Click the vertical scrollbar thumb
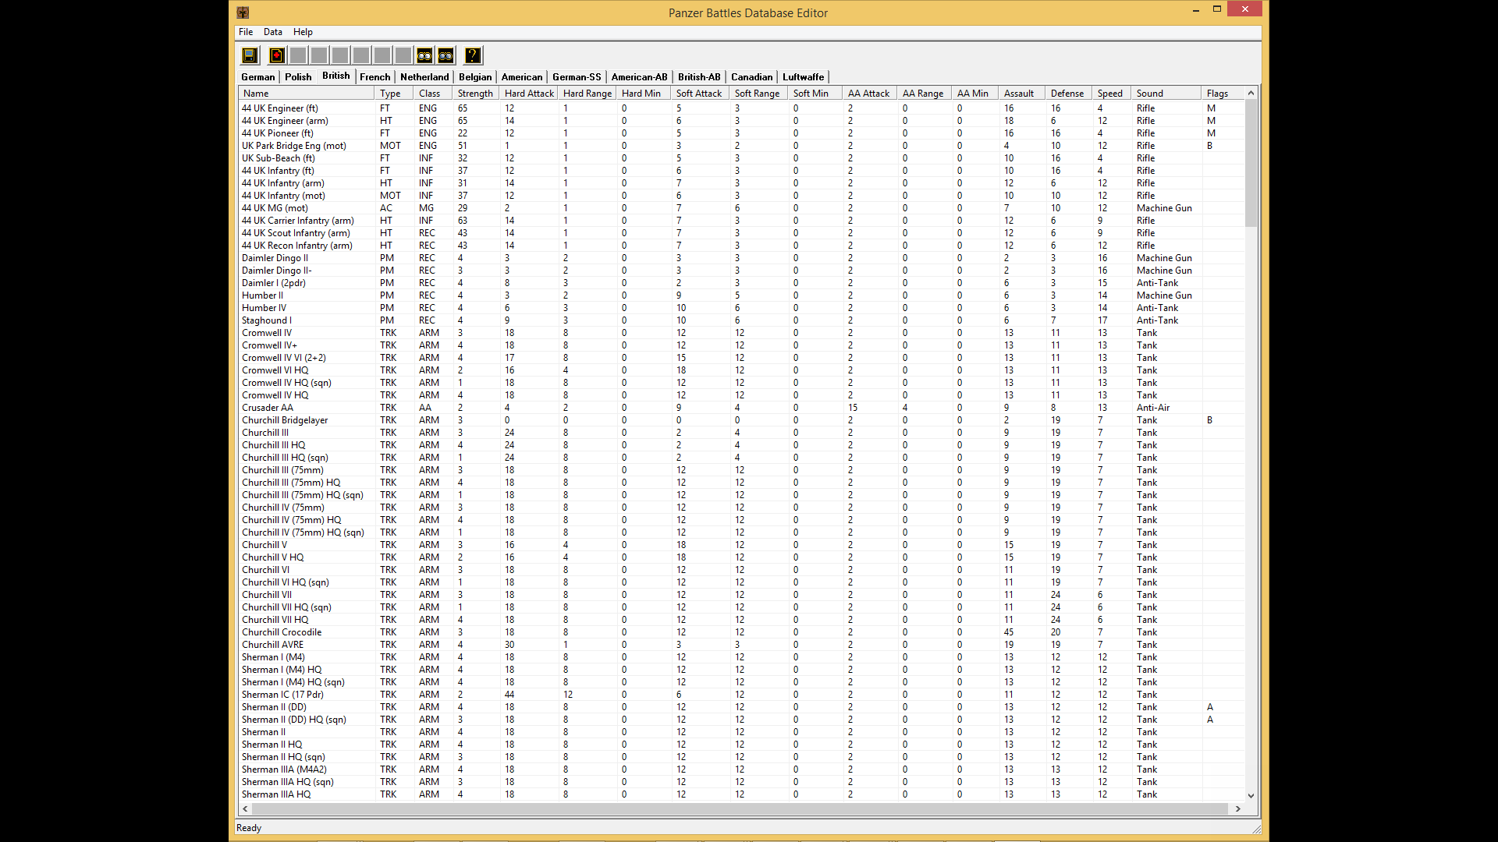Viewport: 1498px width, 842px height. (1251, 163)
